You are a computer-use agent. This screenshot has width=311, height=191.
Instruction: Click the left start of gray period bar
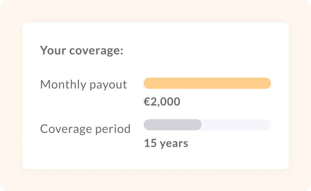click(147, 125)
